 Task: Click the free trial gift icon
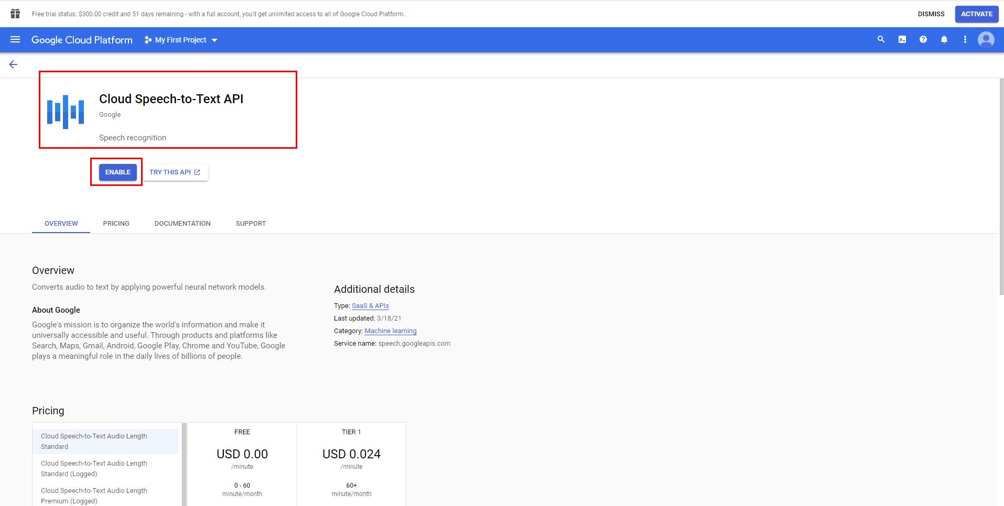coord(15,14)
